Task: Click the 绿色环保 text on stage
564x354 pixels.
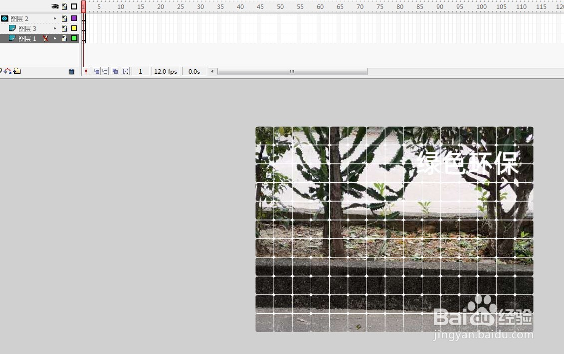Action: (468, 162)
